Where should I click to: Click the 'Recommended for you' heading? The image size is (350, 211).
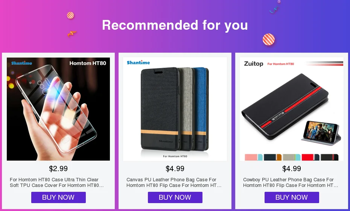coord(175,25)
